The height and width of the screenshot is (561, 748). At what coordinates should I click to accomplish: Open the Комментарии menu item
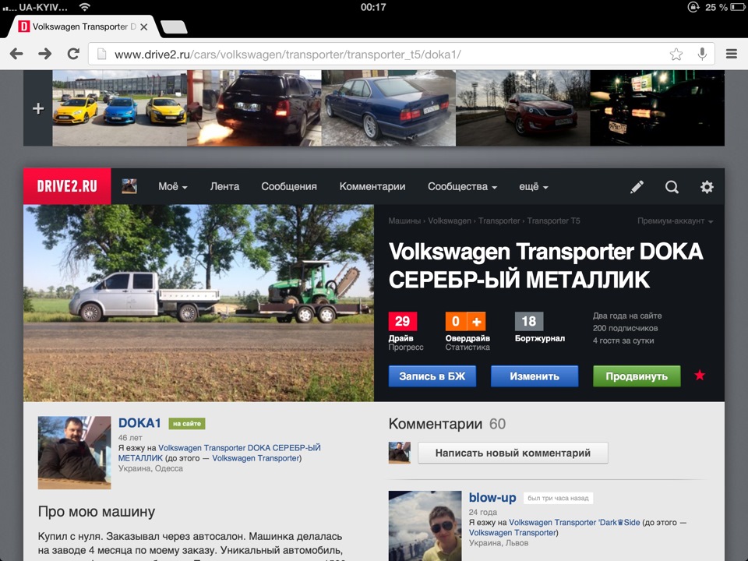click(x=372, y=186)
